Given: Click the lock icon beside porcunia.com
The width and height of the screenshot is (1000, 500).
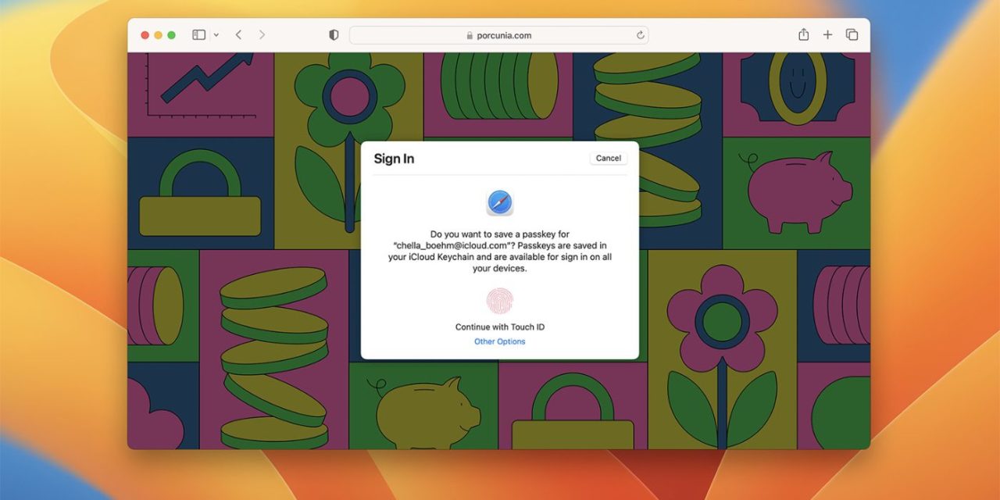Looking at the screenshot, I should pyautogui.click(x=470, y=35).
